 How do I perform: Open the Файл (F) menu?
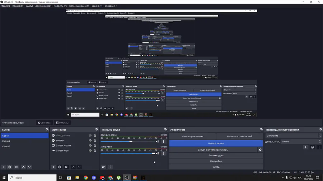click(x=5, y=6)
